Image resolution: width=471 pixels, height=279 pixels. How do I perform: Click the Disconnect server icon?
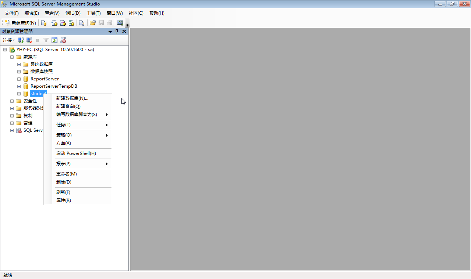[29, 40]
